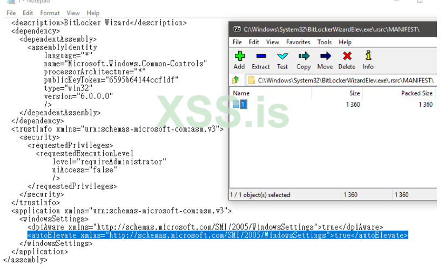Open Notepad File menu

11,13
